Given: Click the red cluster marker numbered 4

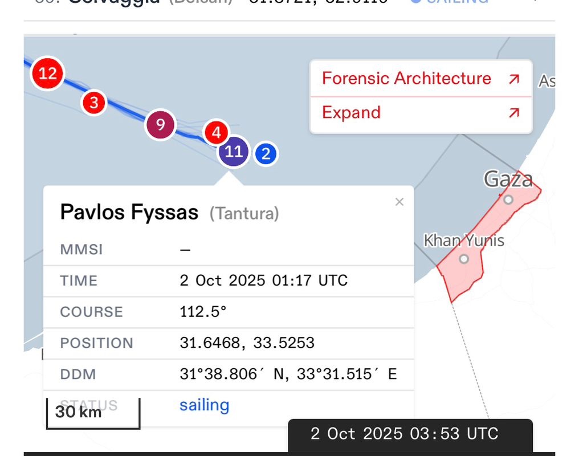Looking at the screenshot, I should point(216,133).
